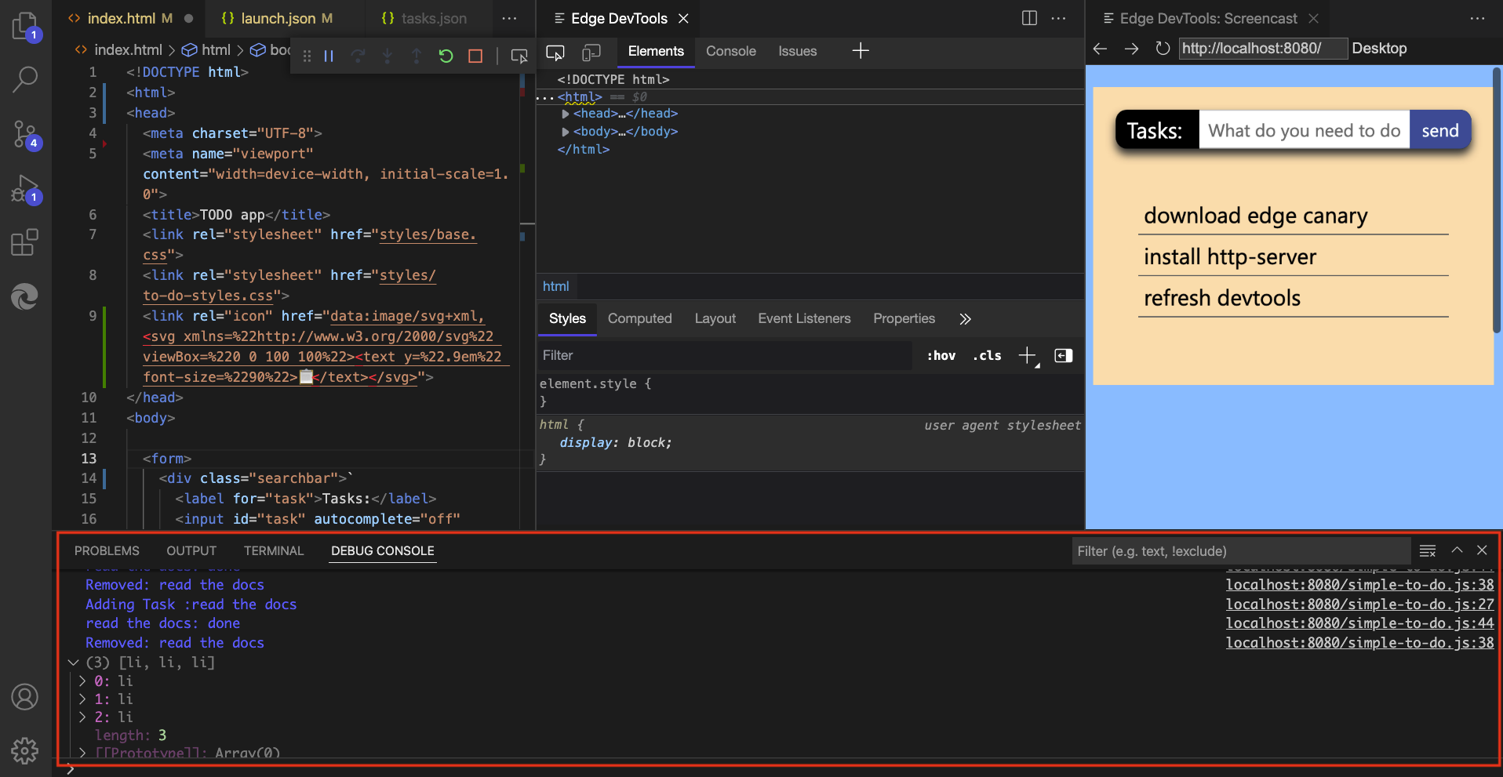This screenshot has height=777, width=1503.
Task: Expand the first li item in console array
Action: point(82,681)
